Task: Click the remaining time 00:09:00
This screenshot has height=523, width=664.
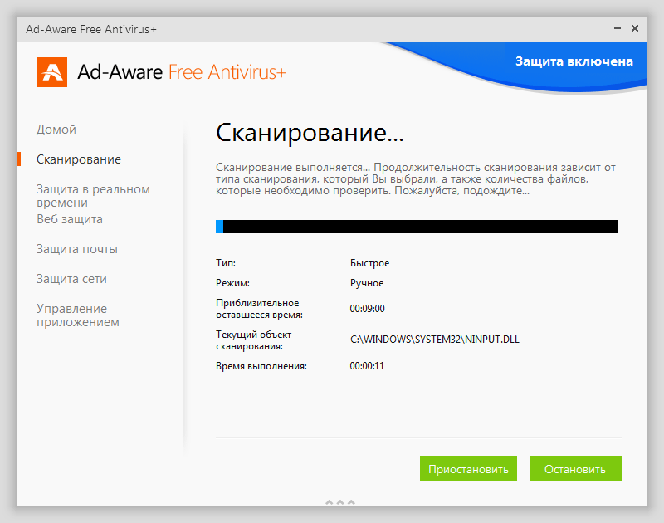Action: pos(367,309)
